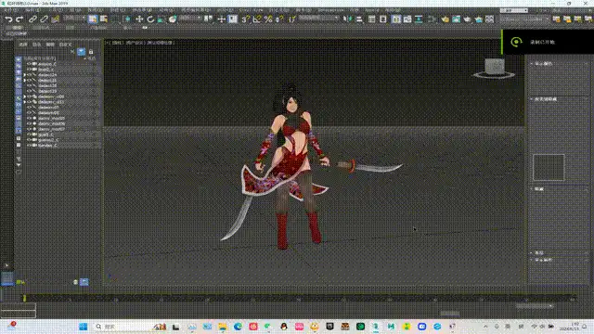Open the first menu in menu bar

[10, 10]
